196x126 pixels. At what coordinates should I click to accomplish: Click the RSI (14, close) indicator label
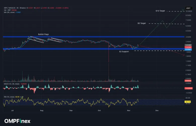(10, 96)
